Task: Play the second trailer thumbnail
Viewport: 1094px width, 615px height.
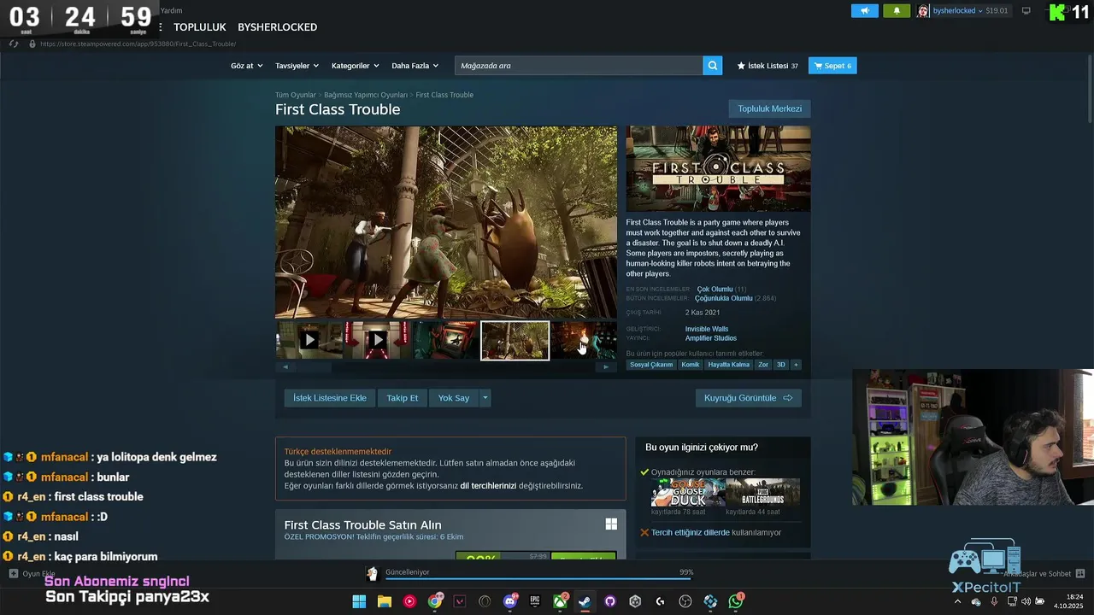Action: pyautogui.click(x=378, y=340)
